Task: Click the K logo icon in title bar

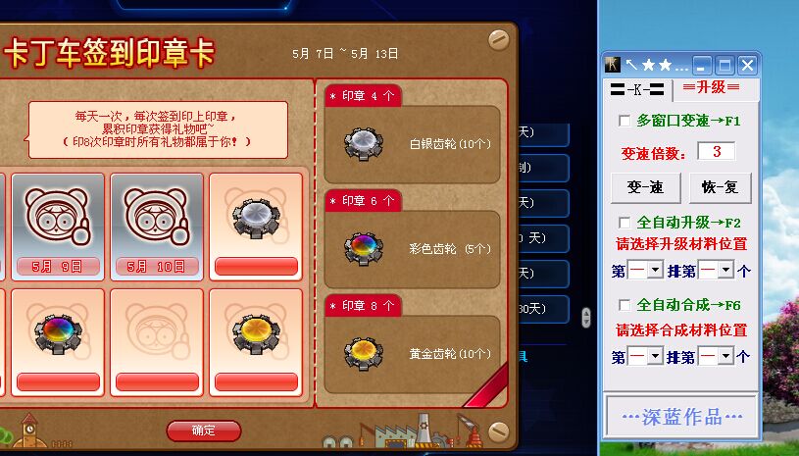Action: 613,65
